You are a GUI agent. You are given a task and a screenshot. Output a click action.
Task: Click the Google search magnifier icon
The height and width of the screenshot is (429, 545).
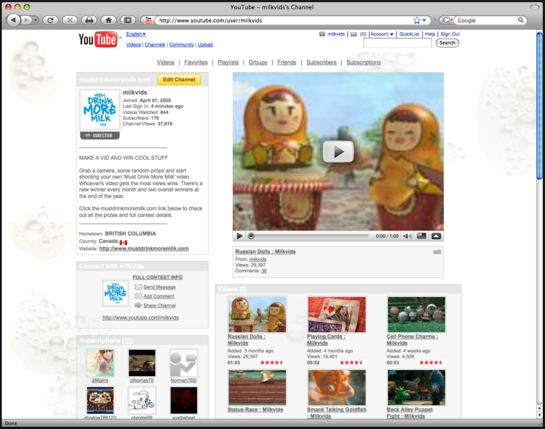521,20
